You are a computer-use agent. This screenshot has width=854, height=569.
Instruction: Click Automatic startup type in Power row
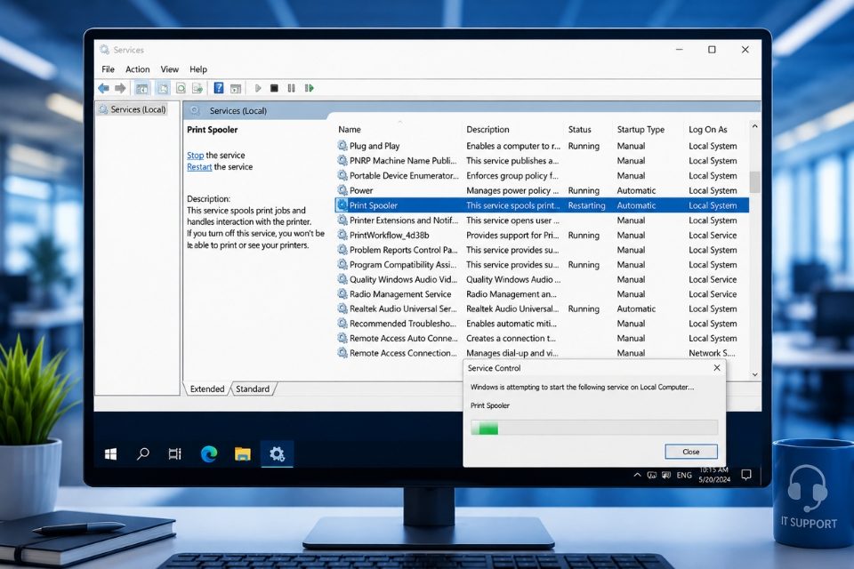point(636,190)
